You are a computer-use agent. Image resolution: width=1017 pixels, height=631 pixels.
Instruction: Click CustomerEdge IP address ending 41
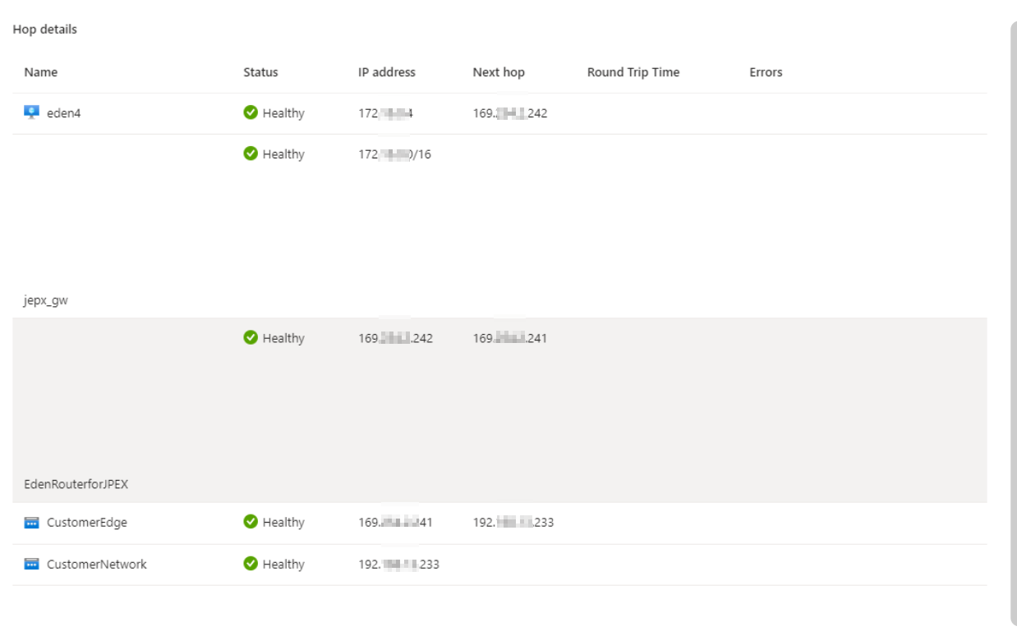(396, 522)
